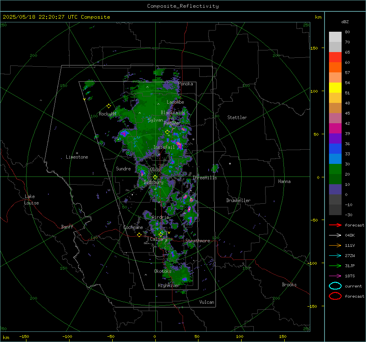
Task: Select the purple 36-39 dBZ swatch
Action: tap(335, 139)
